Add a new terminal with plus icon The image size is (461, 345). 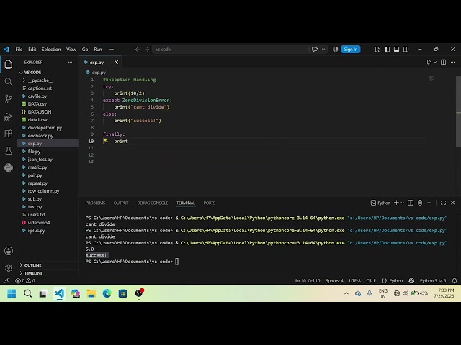pyautogui.click(x=396, y=203)
